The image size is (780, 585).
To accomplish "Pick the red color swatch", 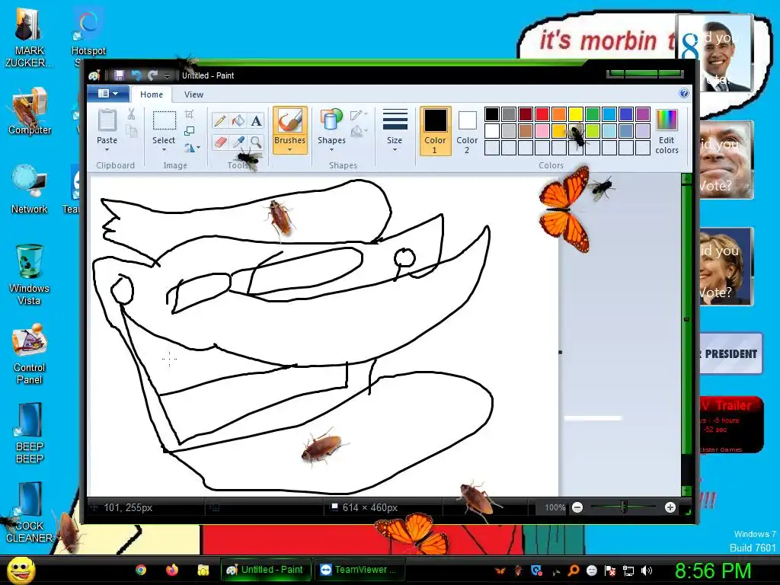I will coord(542,114).
